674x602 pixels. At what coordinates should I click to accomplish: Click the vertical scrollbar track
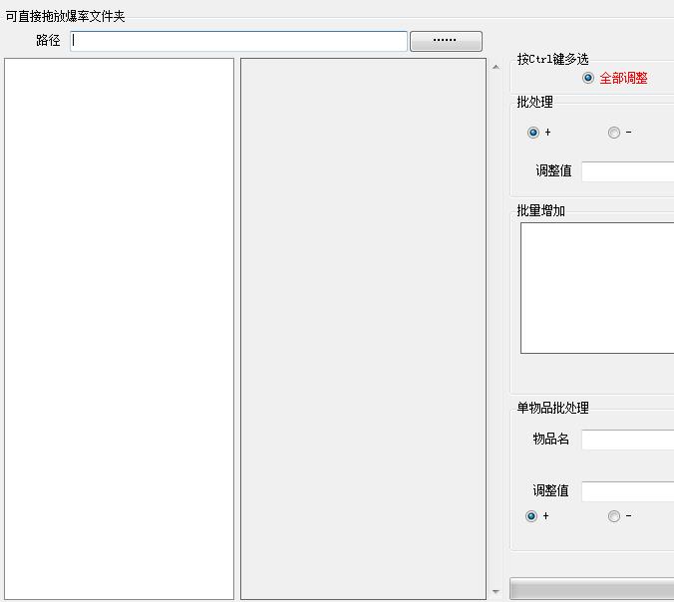496,329
